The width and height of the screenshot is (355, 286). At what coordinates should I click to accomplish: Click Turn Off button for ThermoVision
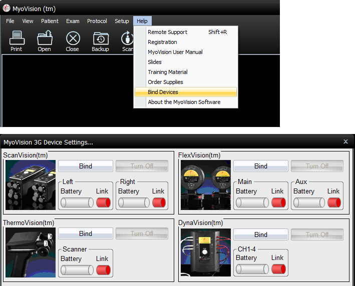pyautogui.click(x=142, y=233)
